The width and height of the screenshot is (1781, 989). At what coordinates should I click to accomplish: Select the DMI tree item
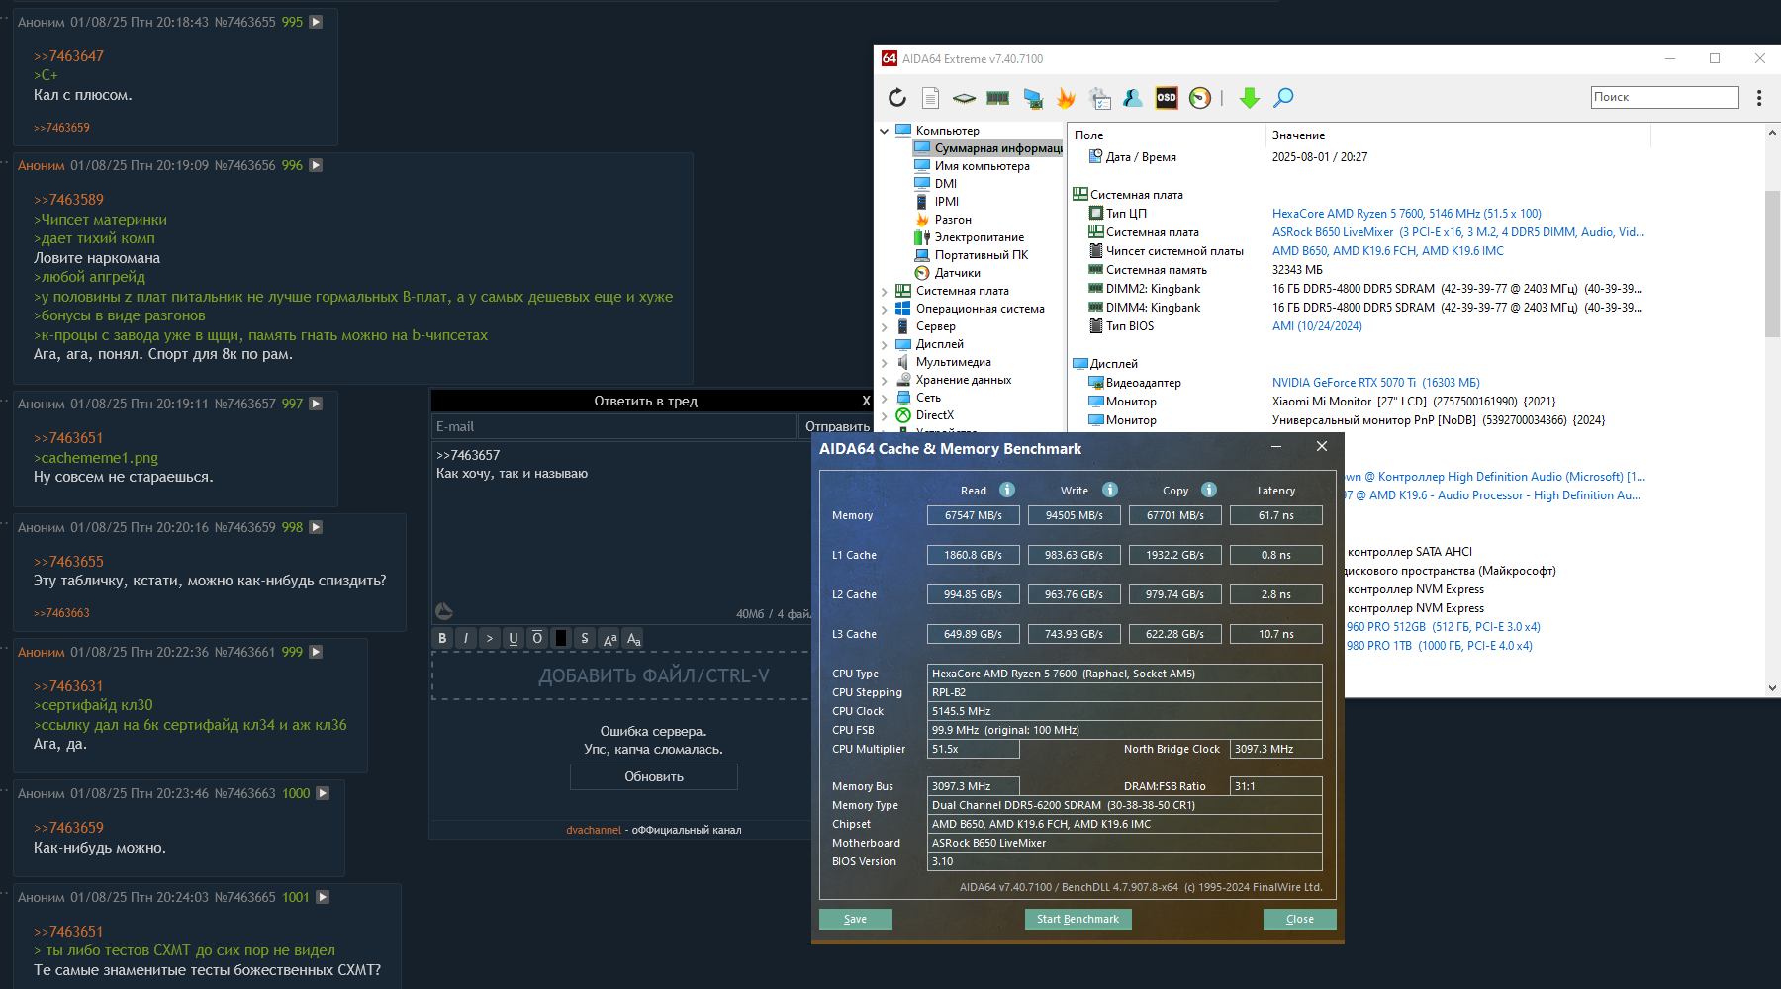[946, 184]
